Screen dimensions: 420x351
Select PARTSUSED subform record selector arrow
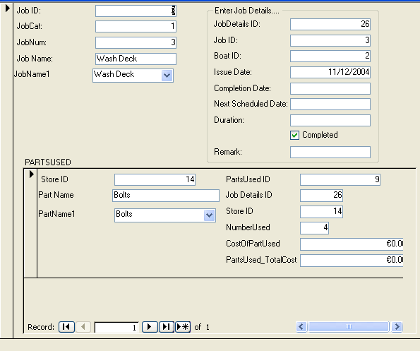(x=31, y=174)
